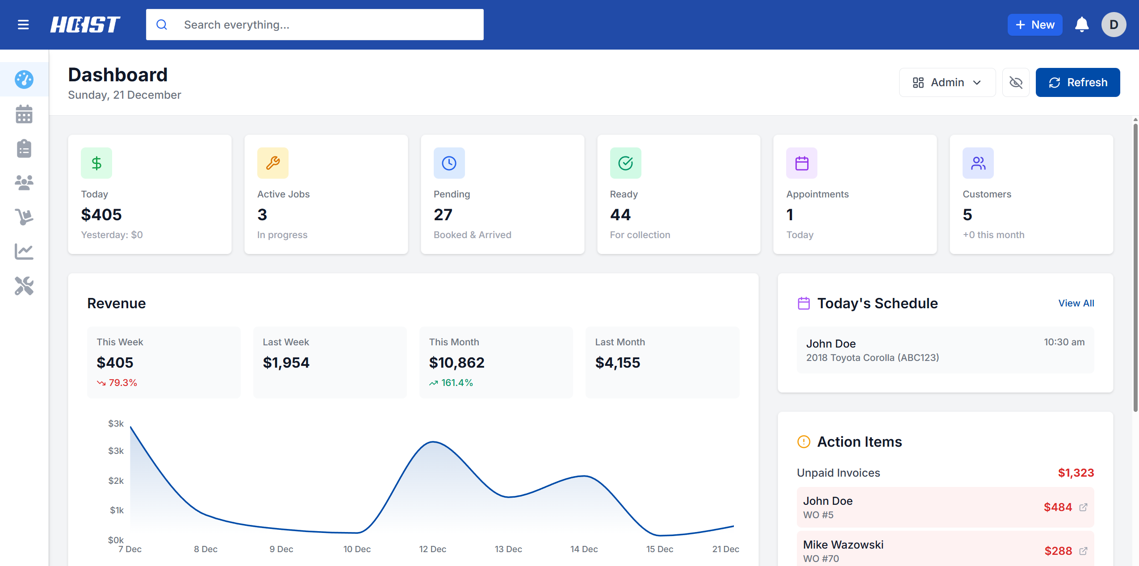Open the reports line-chart icon in sidebar

24,252
